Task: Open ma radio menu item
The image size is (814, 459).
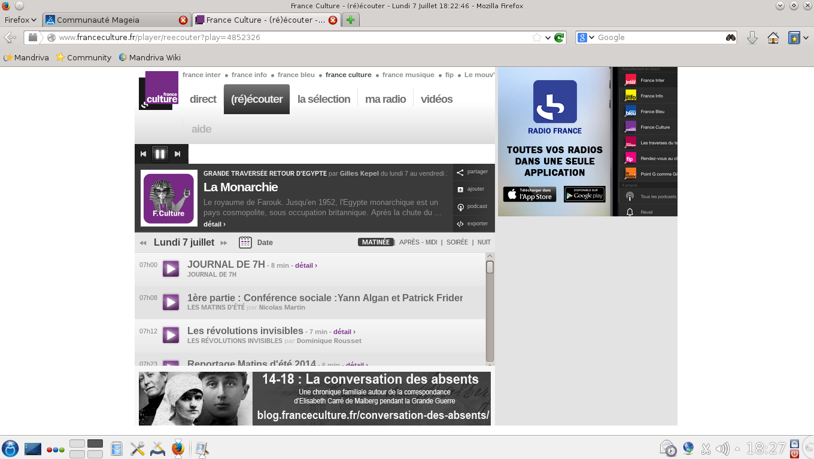Action: [385, 99]
